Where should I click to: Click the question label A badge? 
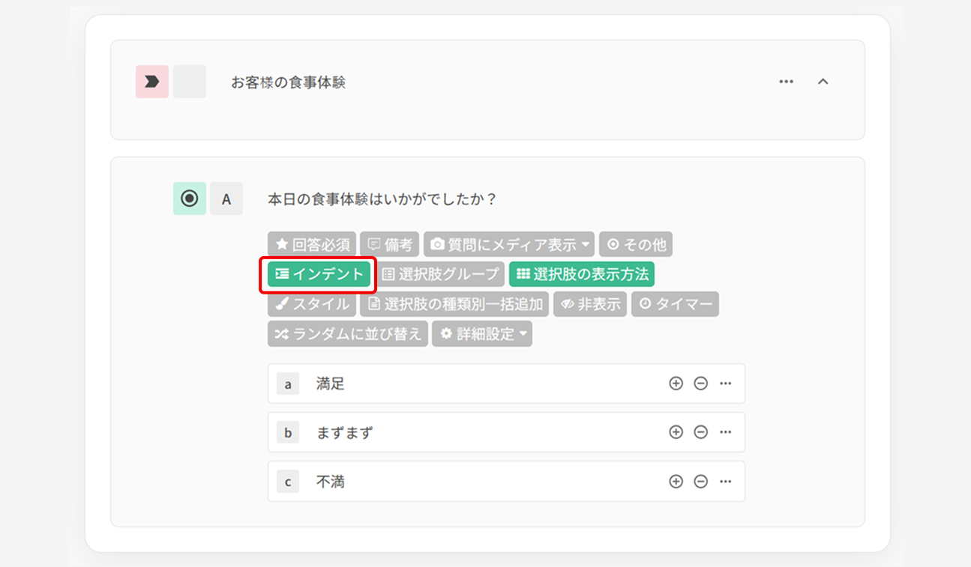point(226,198)
